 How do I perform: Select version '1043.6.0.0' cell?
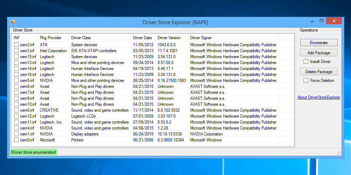166,45
